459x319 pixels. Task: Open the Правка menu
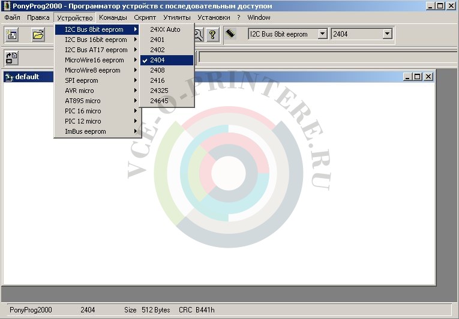[x=38, y=17]
